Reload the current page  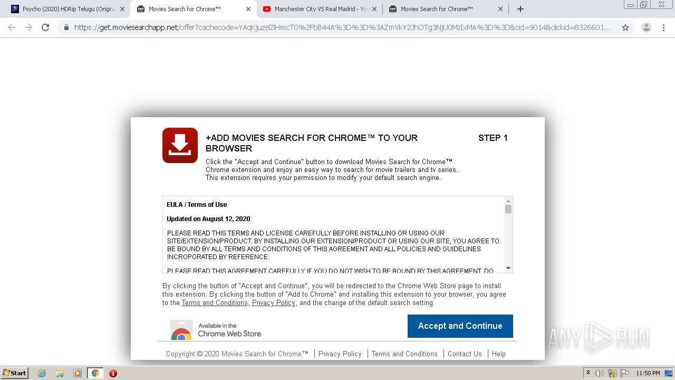click(x=45, y=27)
